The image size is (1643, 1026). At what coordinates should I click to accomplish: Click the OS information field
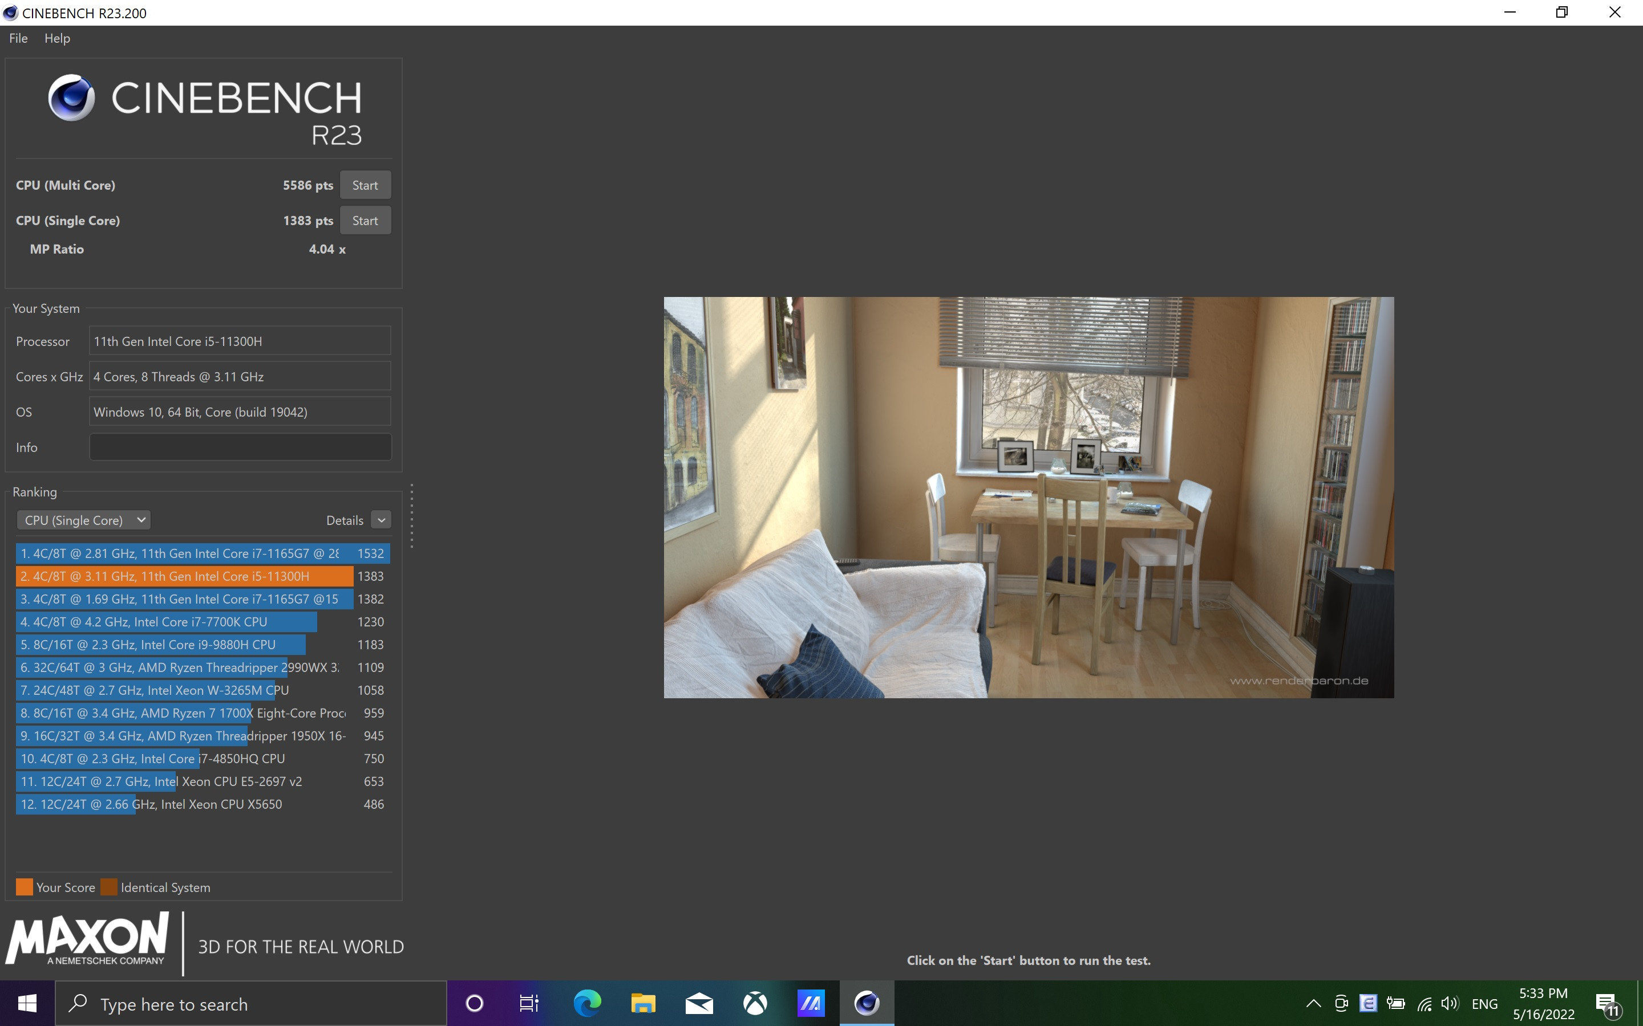point(240,411)
